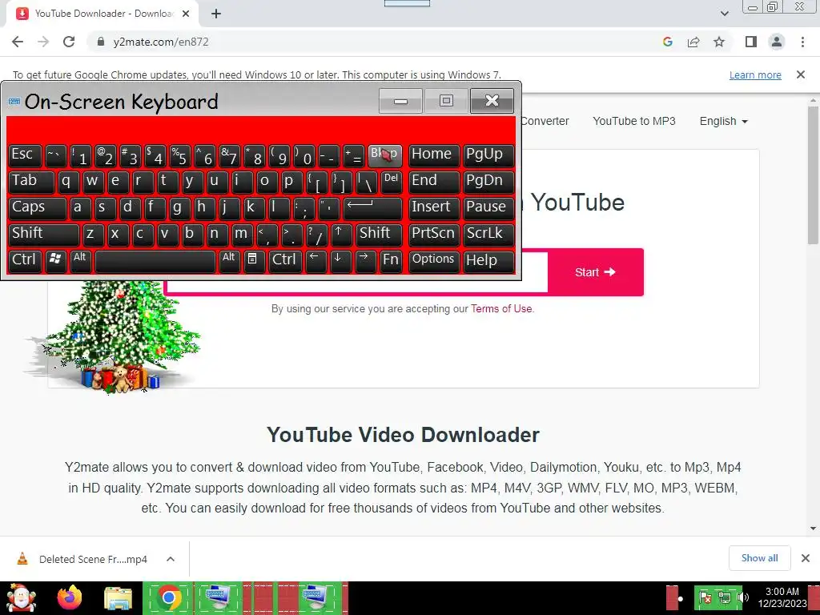Click the Start button
The height and width of the screenshot is (615, 820).
[595, 272]
